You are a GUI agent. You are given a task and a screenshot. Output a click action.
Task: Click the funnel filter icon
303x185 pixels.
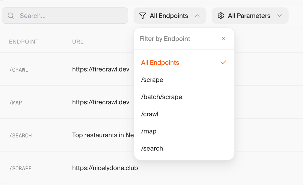(143, 15)
